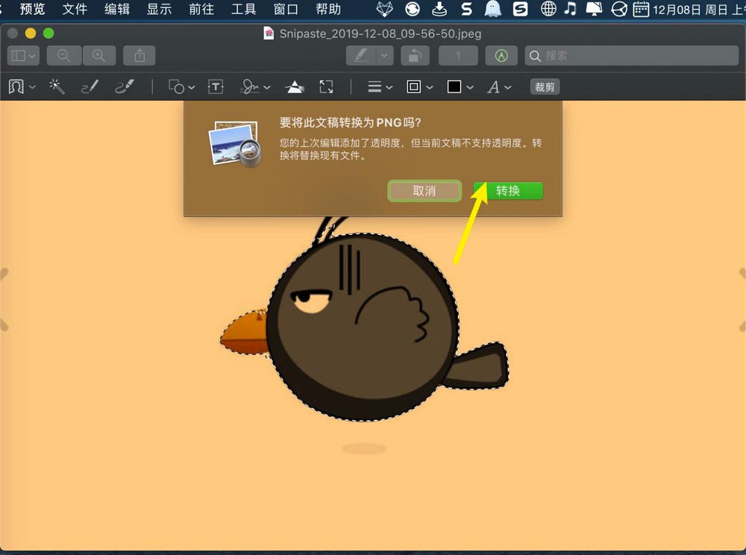The width and height of the screenshot is (746, 555).
Task: Expand the sidebar view options chevron
Action: [32, 56]
